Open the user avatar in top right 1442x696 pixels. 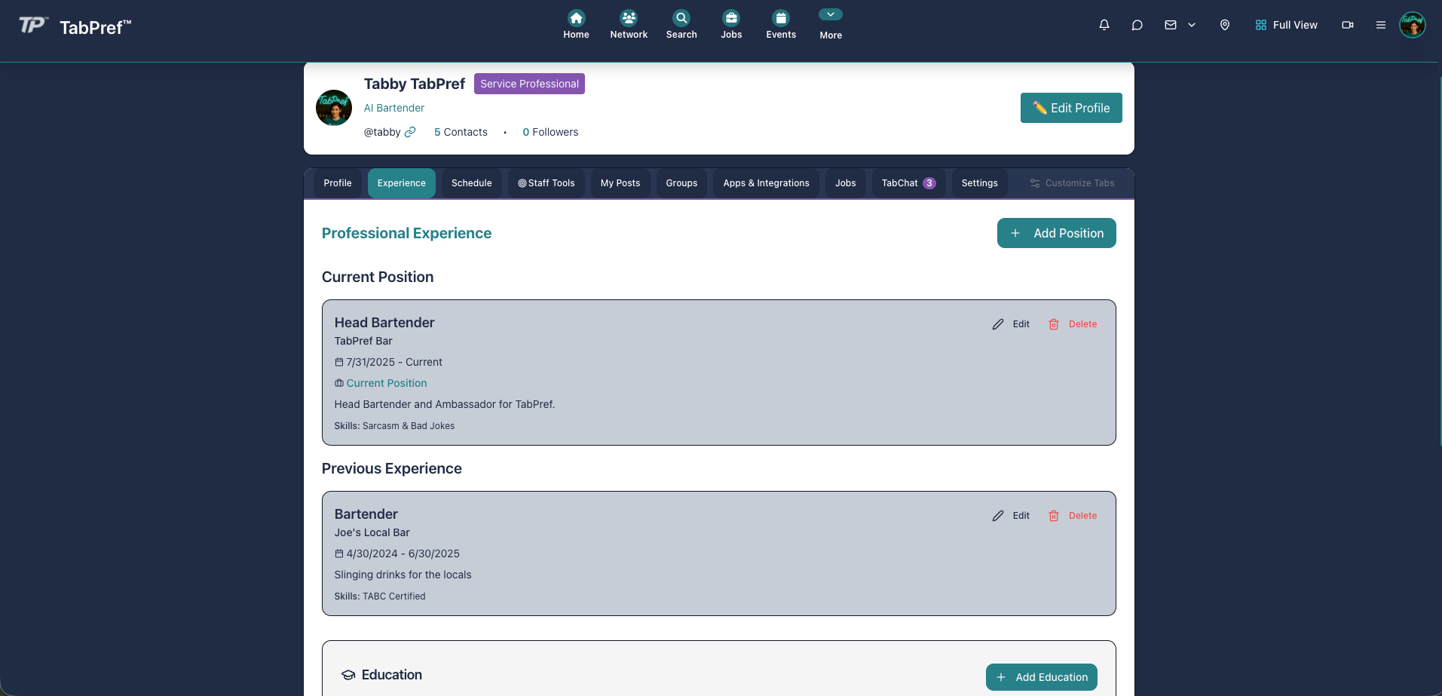coord(1413,25)
